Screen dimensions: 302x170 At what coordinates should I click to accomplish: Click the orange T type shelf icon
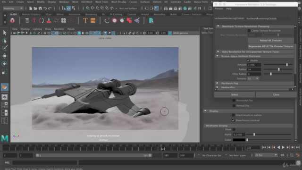coord(85,20)
